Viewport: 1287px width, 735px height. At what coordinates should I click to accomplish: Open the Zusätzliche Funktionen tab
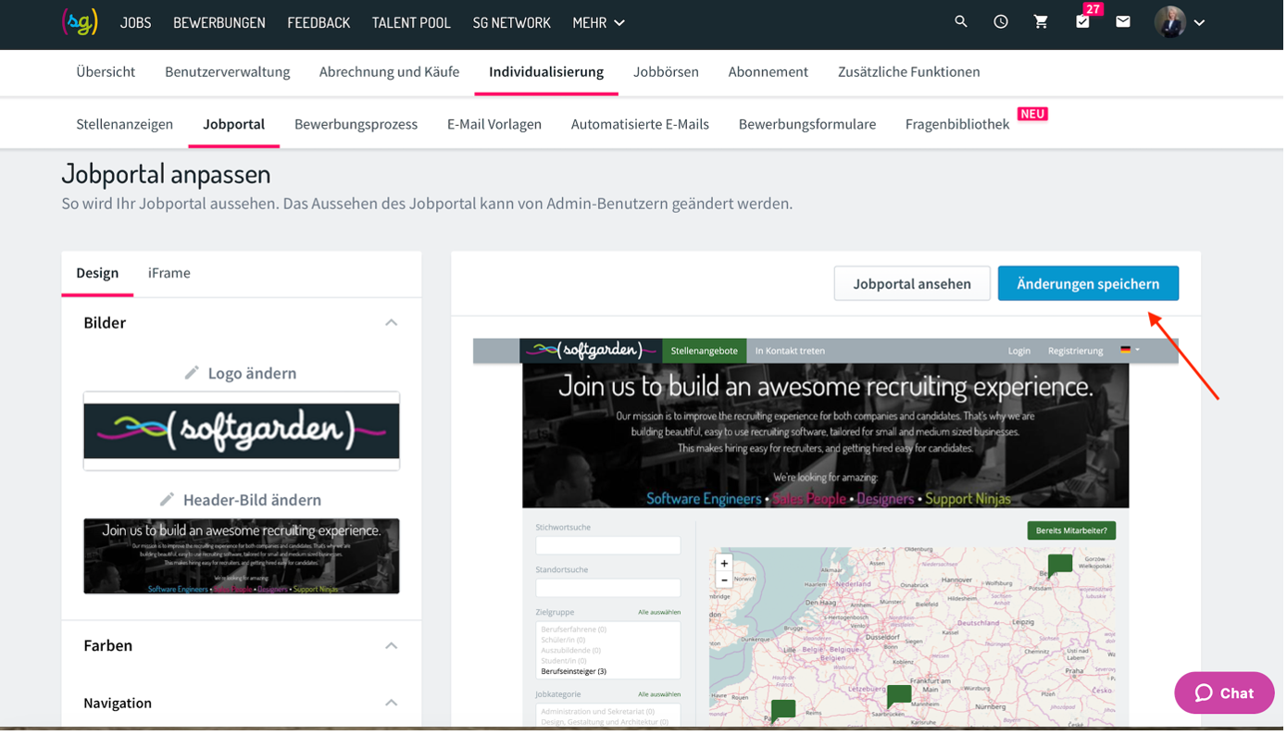tap(911, 72)
